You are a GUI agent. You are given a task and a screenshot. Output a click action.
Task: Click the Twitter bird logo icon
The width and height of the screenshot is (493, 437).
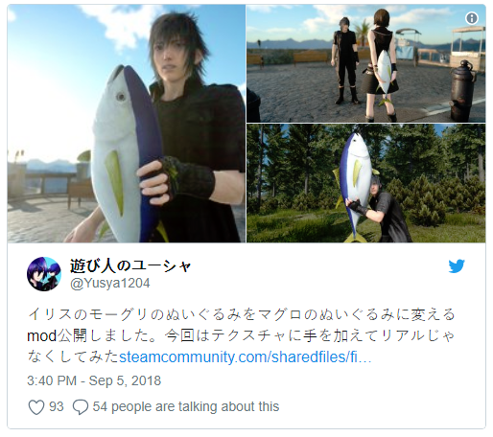pyautogui.click(x=457, y=266)
